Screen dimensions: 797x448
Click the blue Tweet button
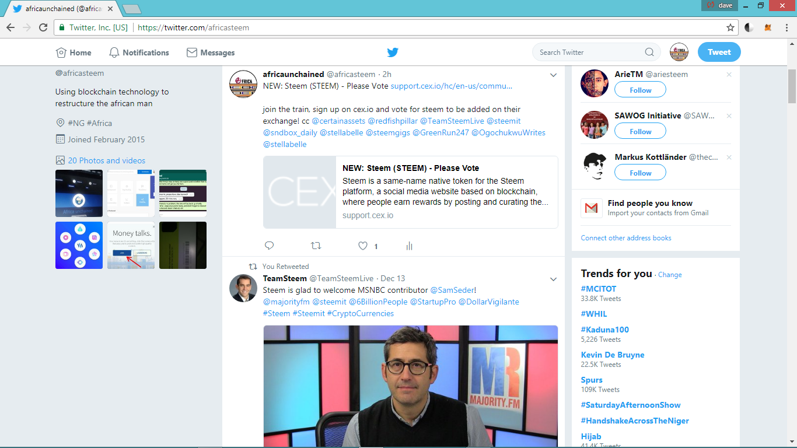[x=719, y=52]
